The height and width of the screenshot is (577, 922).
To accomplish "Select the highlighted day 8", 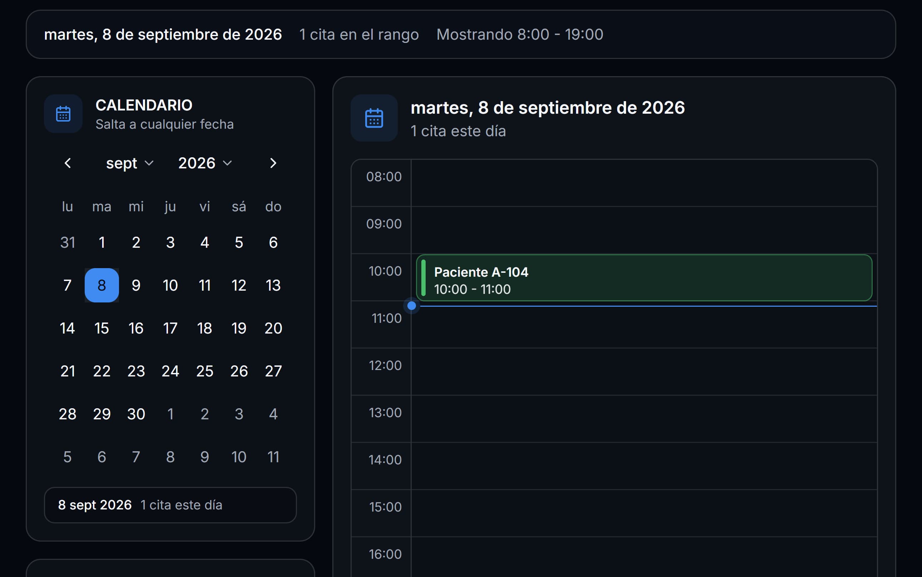I will [102, 285].
